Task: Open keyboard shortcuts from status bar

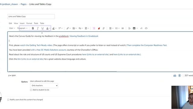Action: point(175,75)
